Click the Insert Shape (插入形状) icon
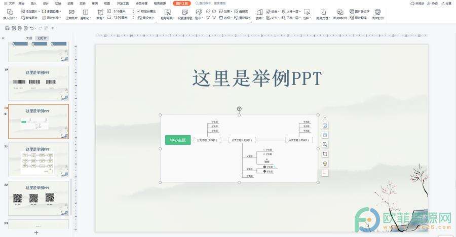456x237 pixels. click(x=10, y=12)
